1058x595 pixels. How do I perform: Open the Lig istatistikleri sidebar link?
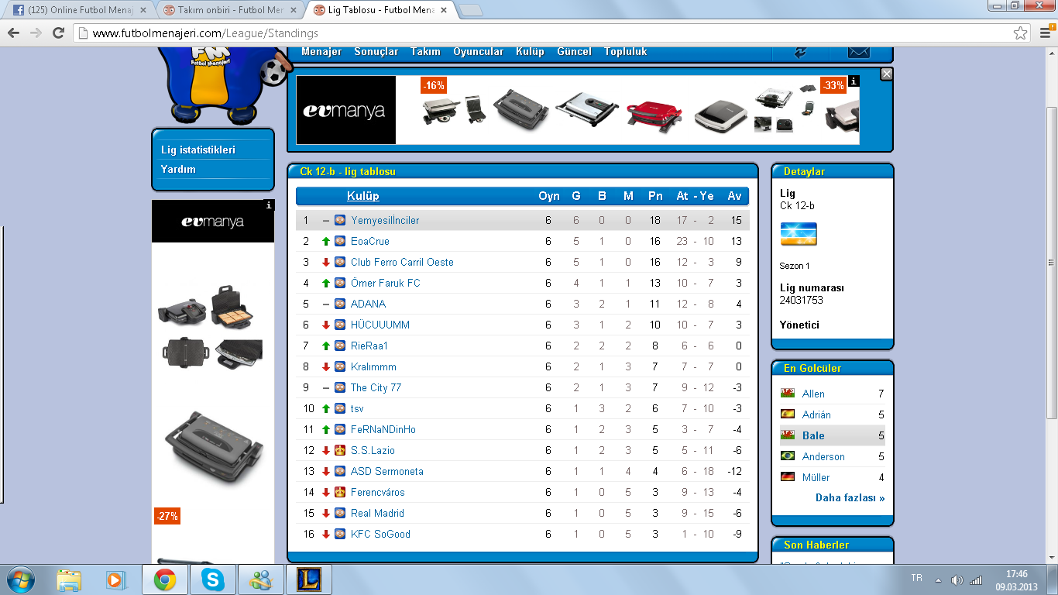pos(198,150)
